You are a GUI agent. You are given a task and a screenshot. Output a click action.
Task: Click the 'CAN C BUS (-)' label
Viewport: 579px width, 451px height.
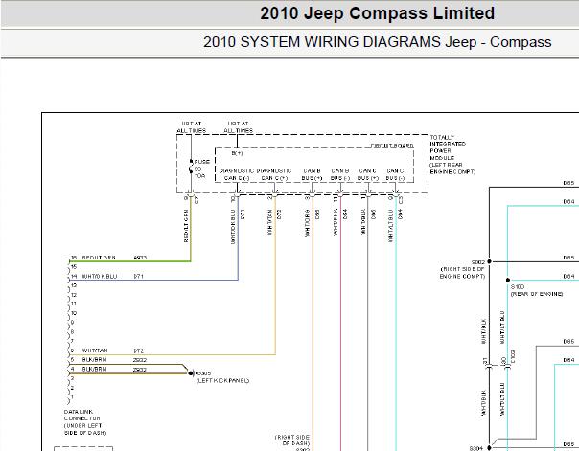(395, 175)
